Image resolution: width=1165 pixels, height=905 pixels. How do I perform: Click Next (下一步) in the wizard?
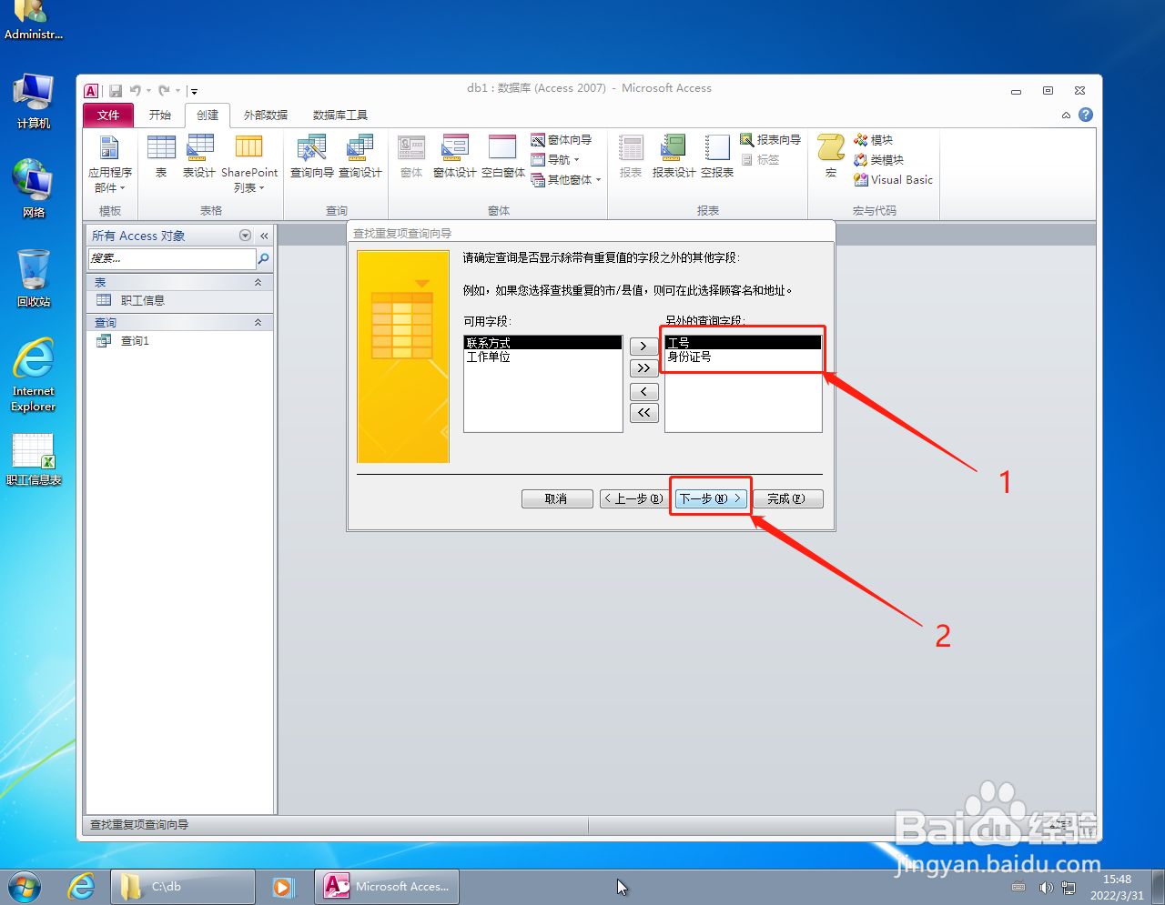(711, 498)
